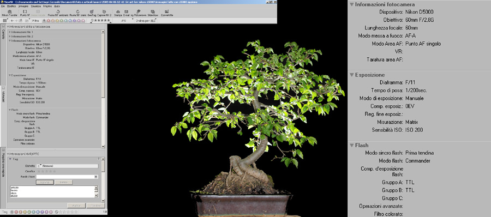Viewport: 491px width, 217px height.
Task: Rotate image 90° counterclockwise
Action: click(58, 13)
